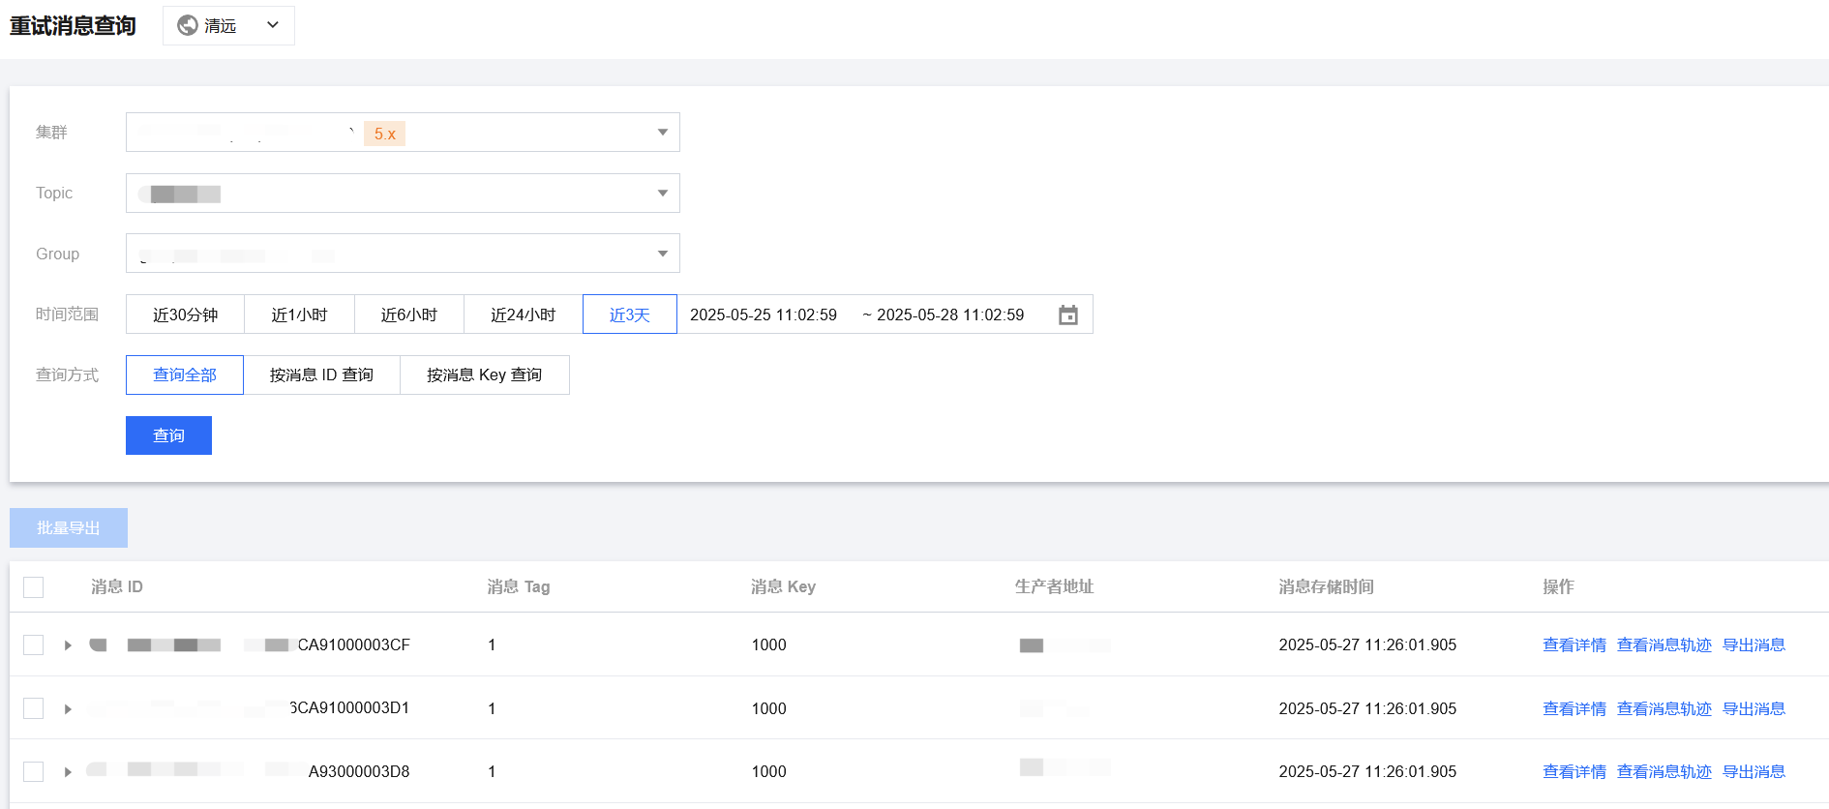The width and height of the screenshot is (1829, 809).
Task: Toggle the select-all checkbox in table header
Action: coord(34,587)
